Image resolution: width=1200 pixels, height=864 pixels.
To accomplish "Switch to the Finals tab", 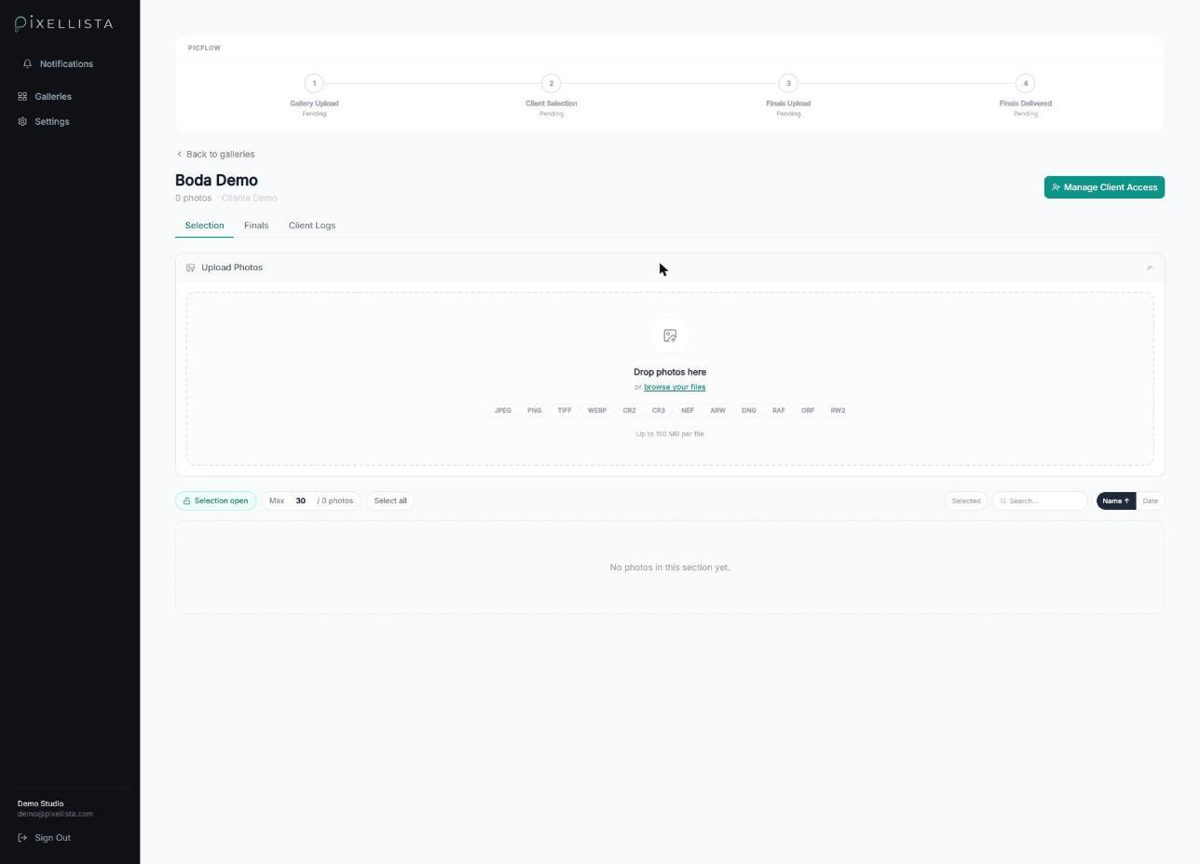I will coord(256,226).
